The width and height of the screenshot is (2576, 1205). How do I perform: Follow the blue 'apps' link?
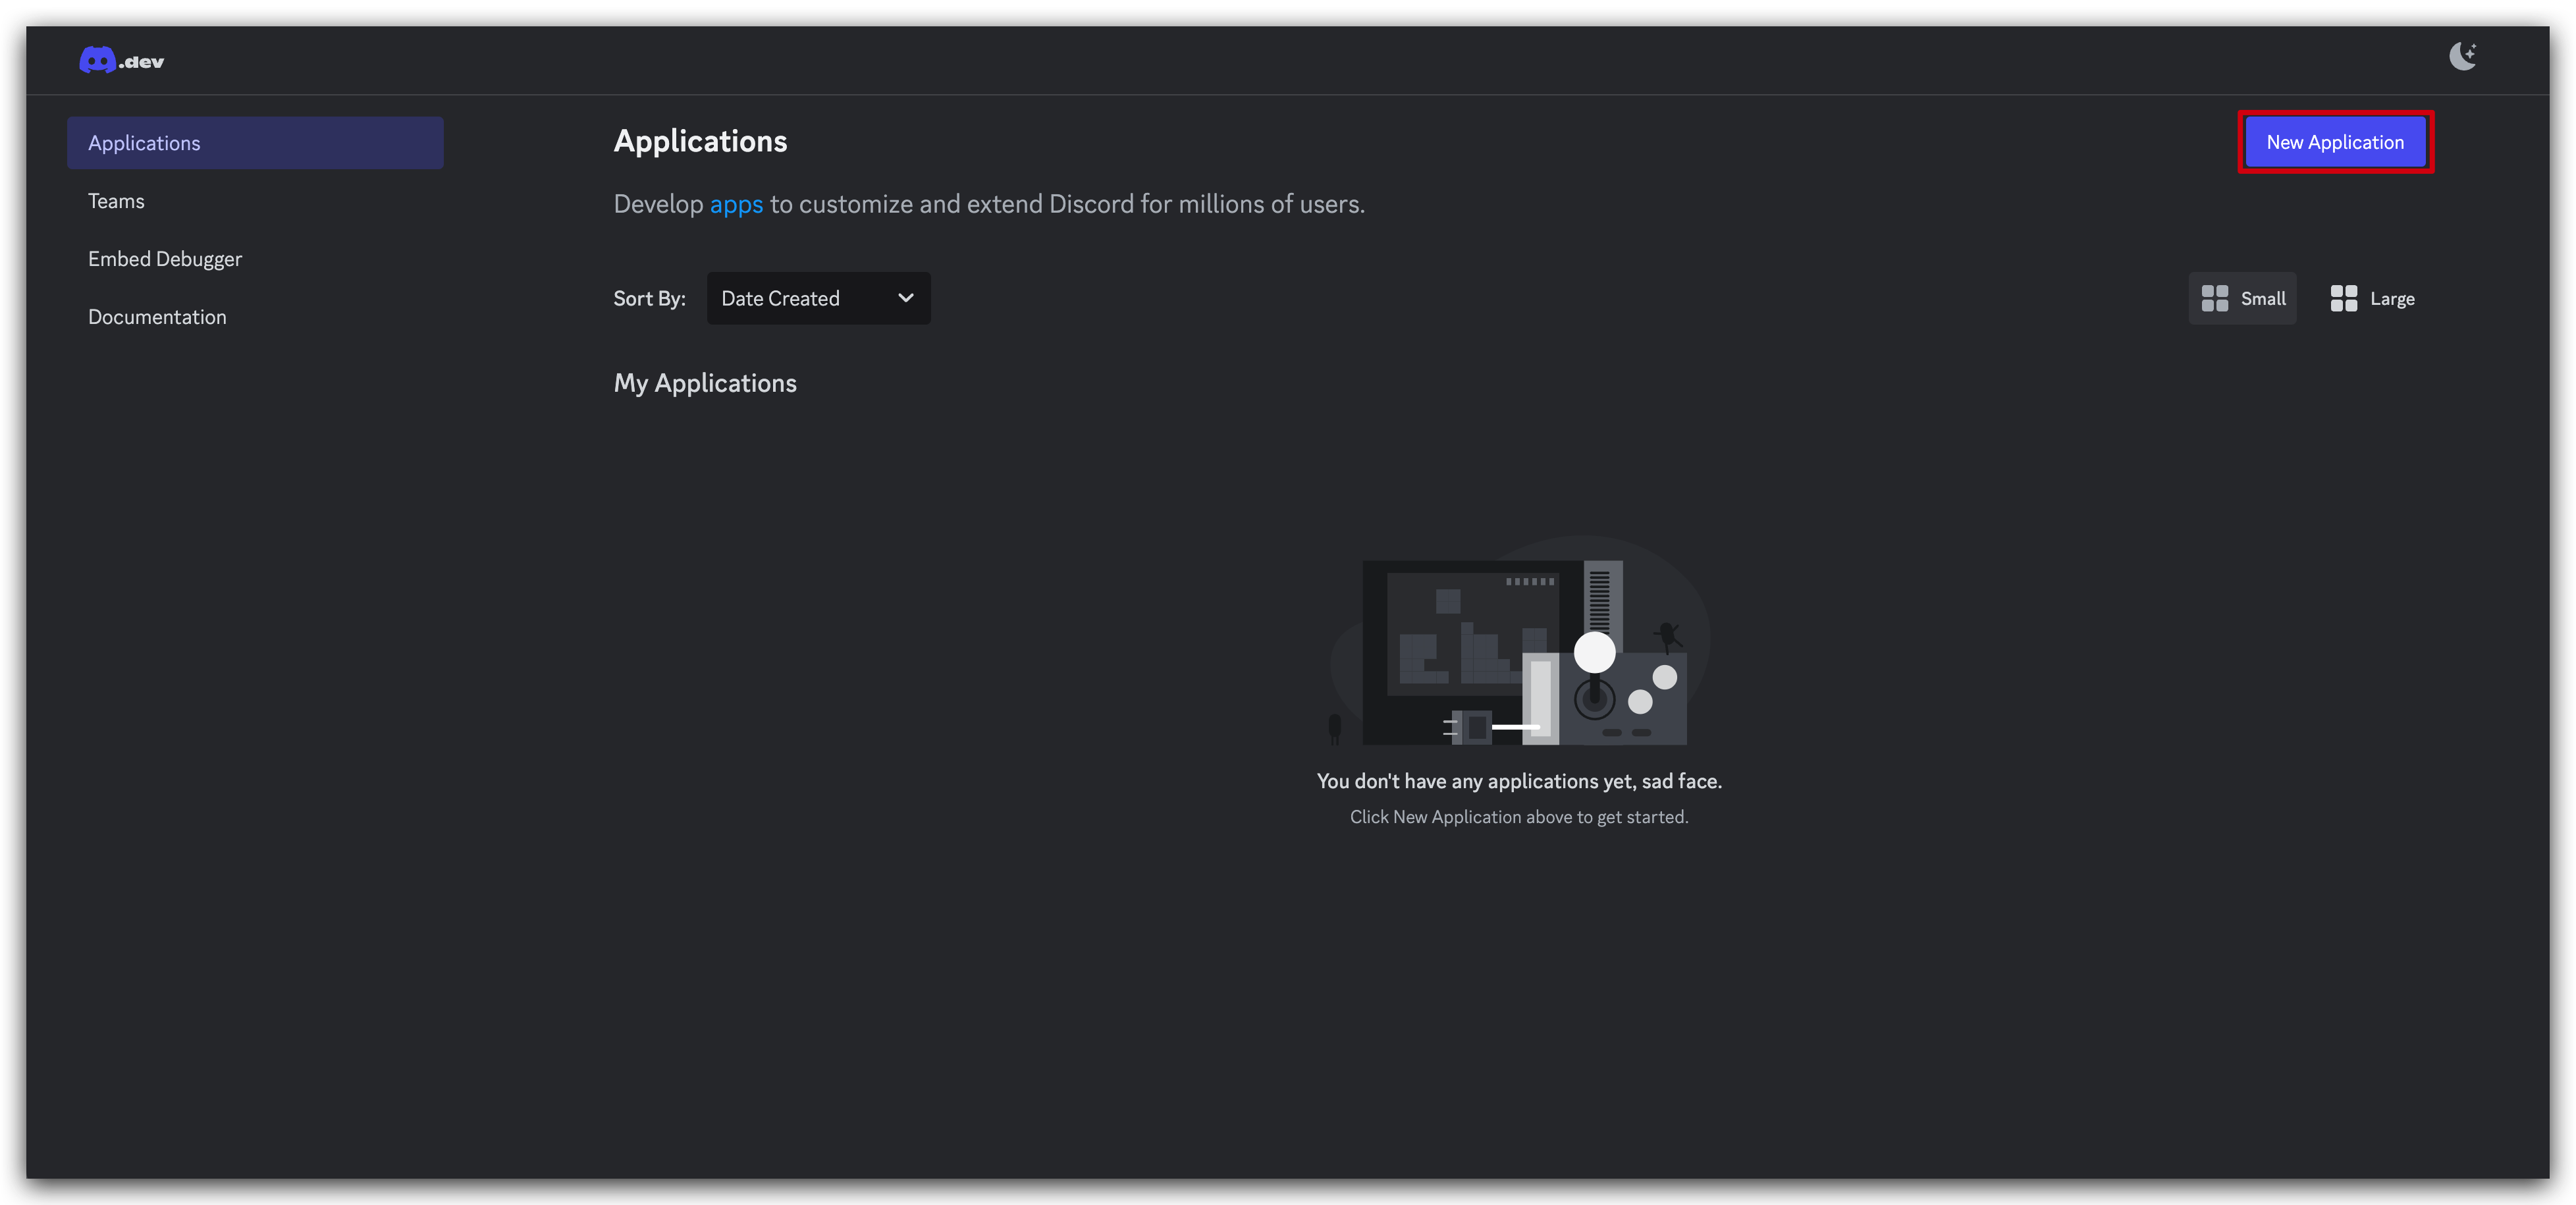736,204
